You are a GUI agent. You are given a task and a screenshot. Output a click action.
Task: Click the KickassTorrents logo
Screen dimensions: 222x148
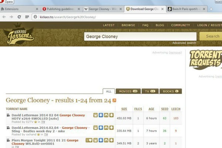pos(19,34)
